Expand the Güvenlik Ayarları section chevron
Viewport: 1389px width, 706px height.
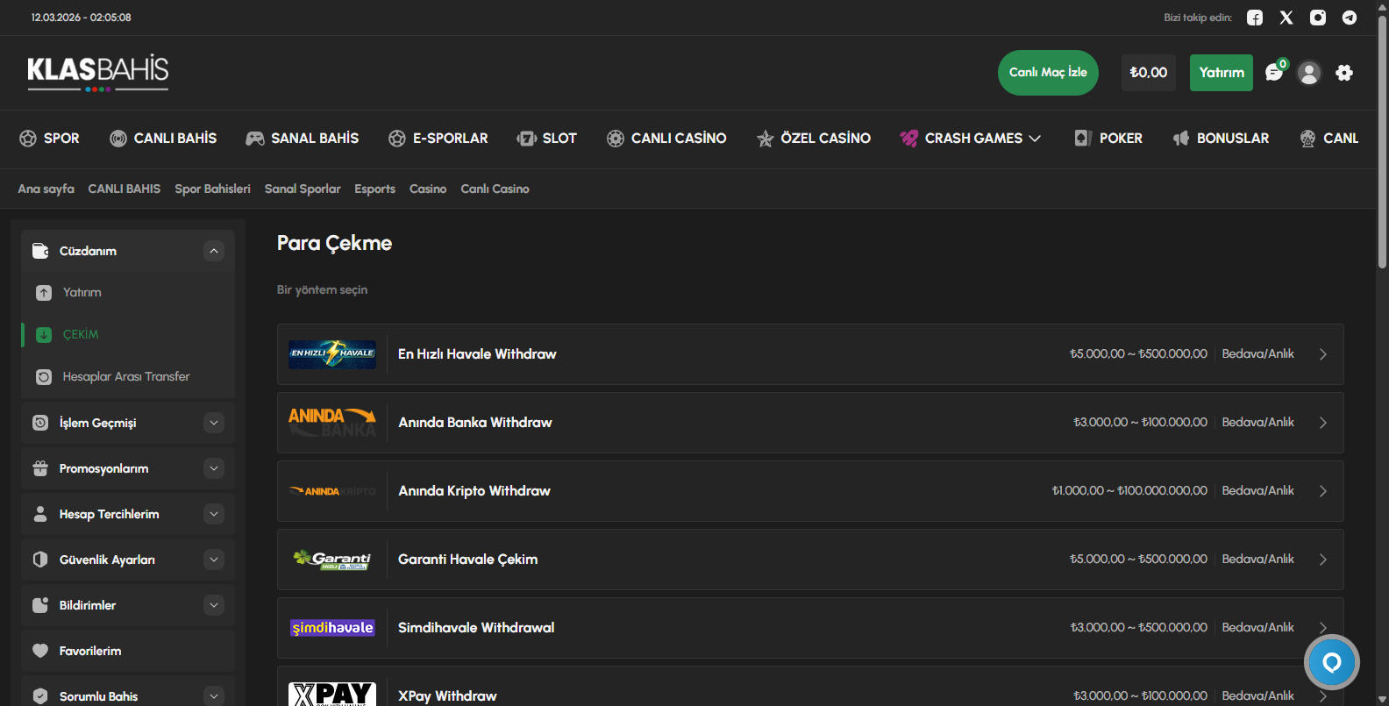(214, 560)
